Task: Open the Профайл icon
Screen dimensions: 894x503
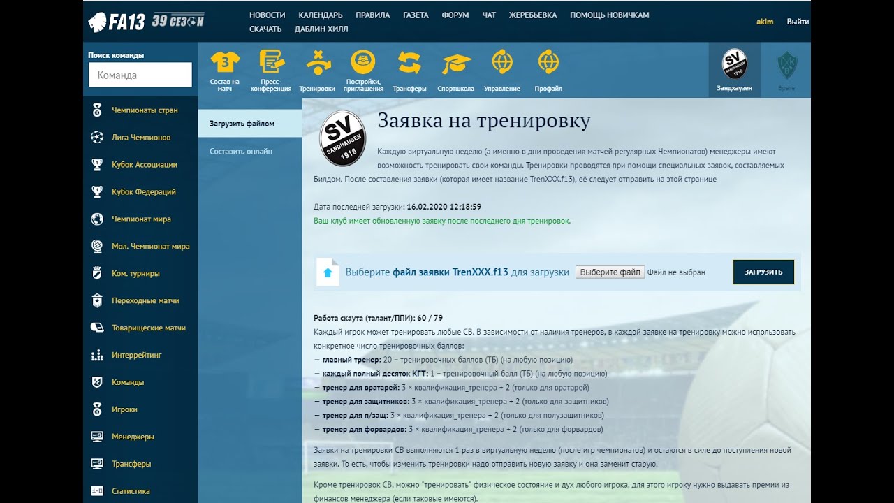Action: (548, 62)
